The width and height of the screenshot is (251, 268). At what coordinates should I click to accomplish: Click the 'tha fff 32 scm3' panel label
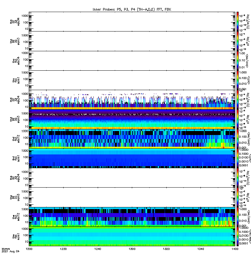coord(15,41)
